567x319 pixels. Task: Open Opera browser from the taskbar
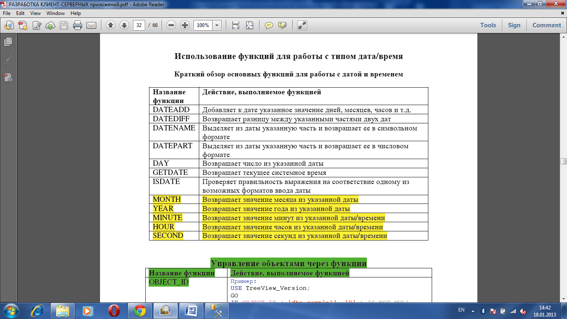tap(114, 311)
